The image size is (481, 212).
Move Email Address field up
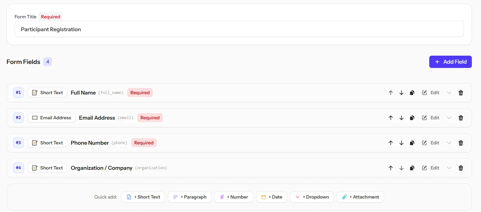point(391,118)
